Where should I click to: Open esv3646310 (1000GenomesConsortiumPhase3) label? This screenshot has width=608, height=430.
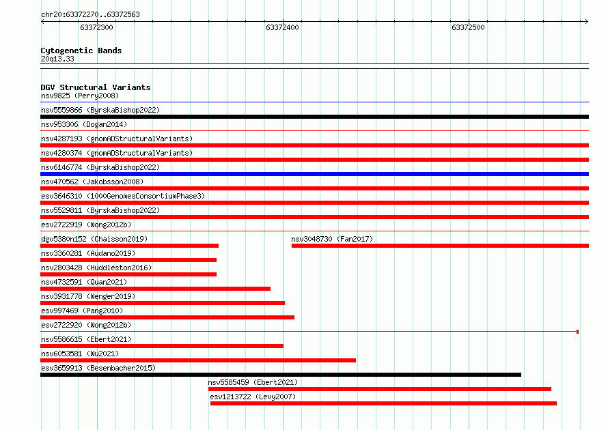click(123, 196)
